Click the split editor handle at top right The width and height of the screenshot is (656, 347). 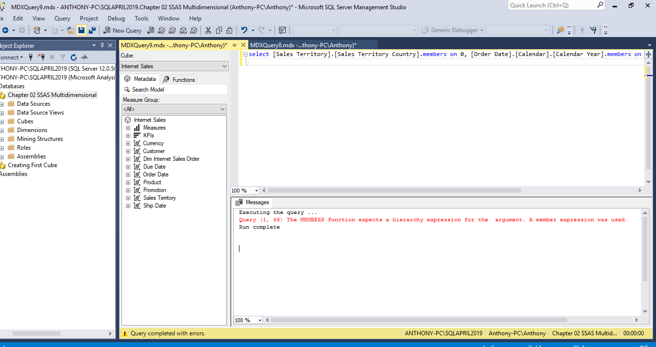click(648, 55)
